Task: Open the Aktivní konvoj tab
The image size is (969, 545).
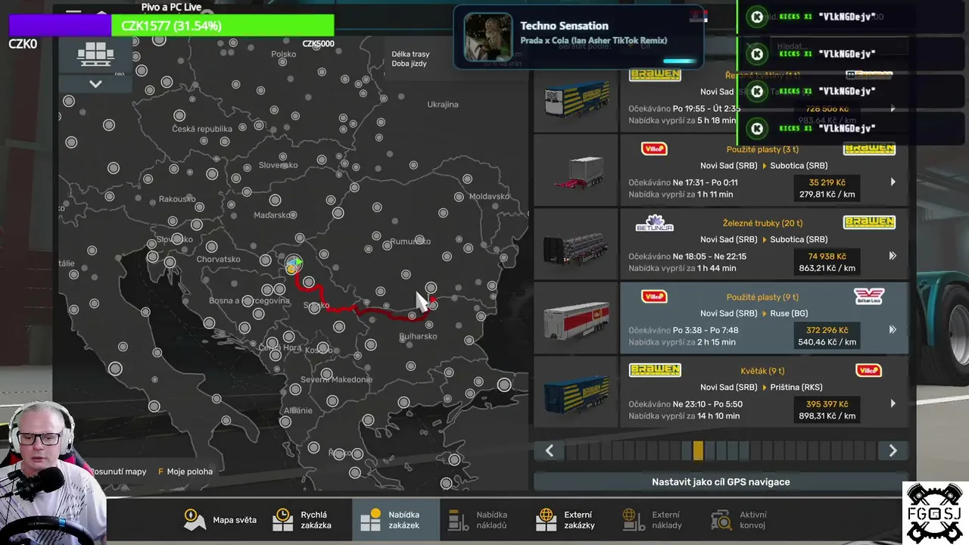Action: [746, 520]
